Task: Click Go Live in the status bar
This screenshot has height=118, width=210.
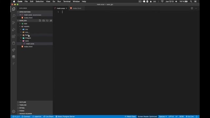Action: (x=190, y=117)
